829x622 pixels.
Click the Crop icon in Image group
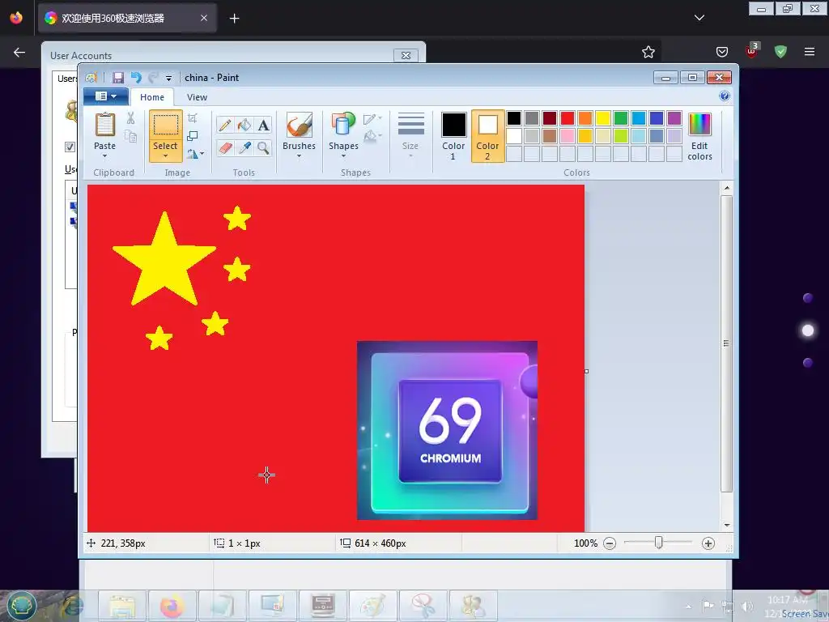coord(193,118)
